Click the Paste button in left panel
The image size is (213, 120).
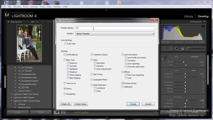click(x=41, y=112)
